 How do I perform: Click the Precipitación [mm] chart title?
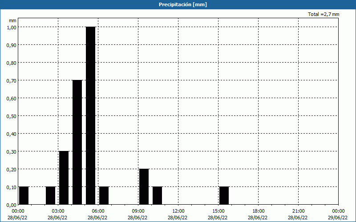point(183,4)
